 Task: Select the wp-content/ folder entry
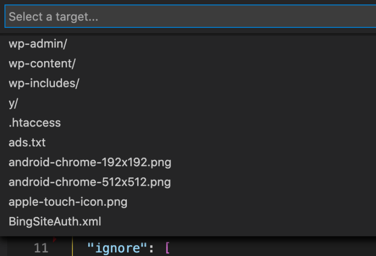click(42, 64)
